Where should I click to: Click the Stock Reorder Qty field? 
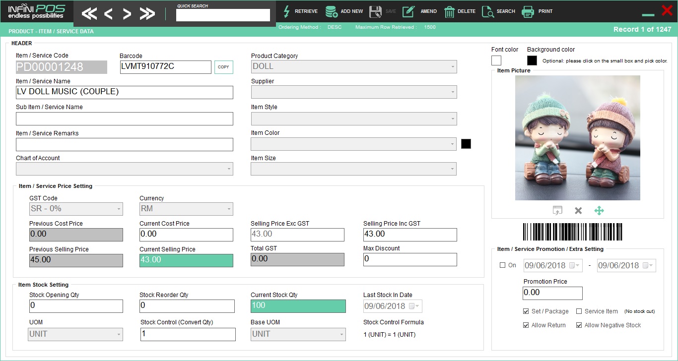187,306
